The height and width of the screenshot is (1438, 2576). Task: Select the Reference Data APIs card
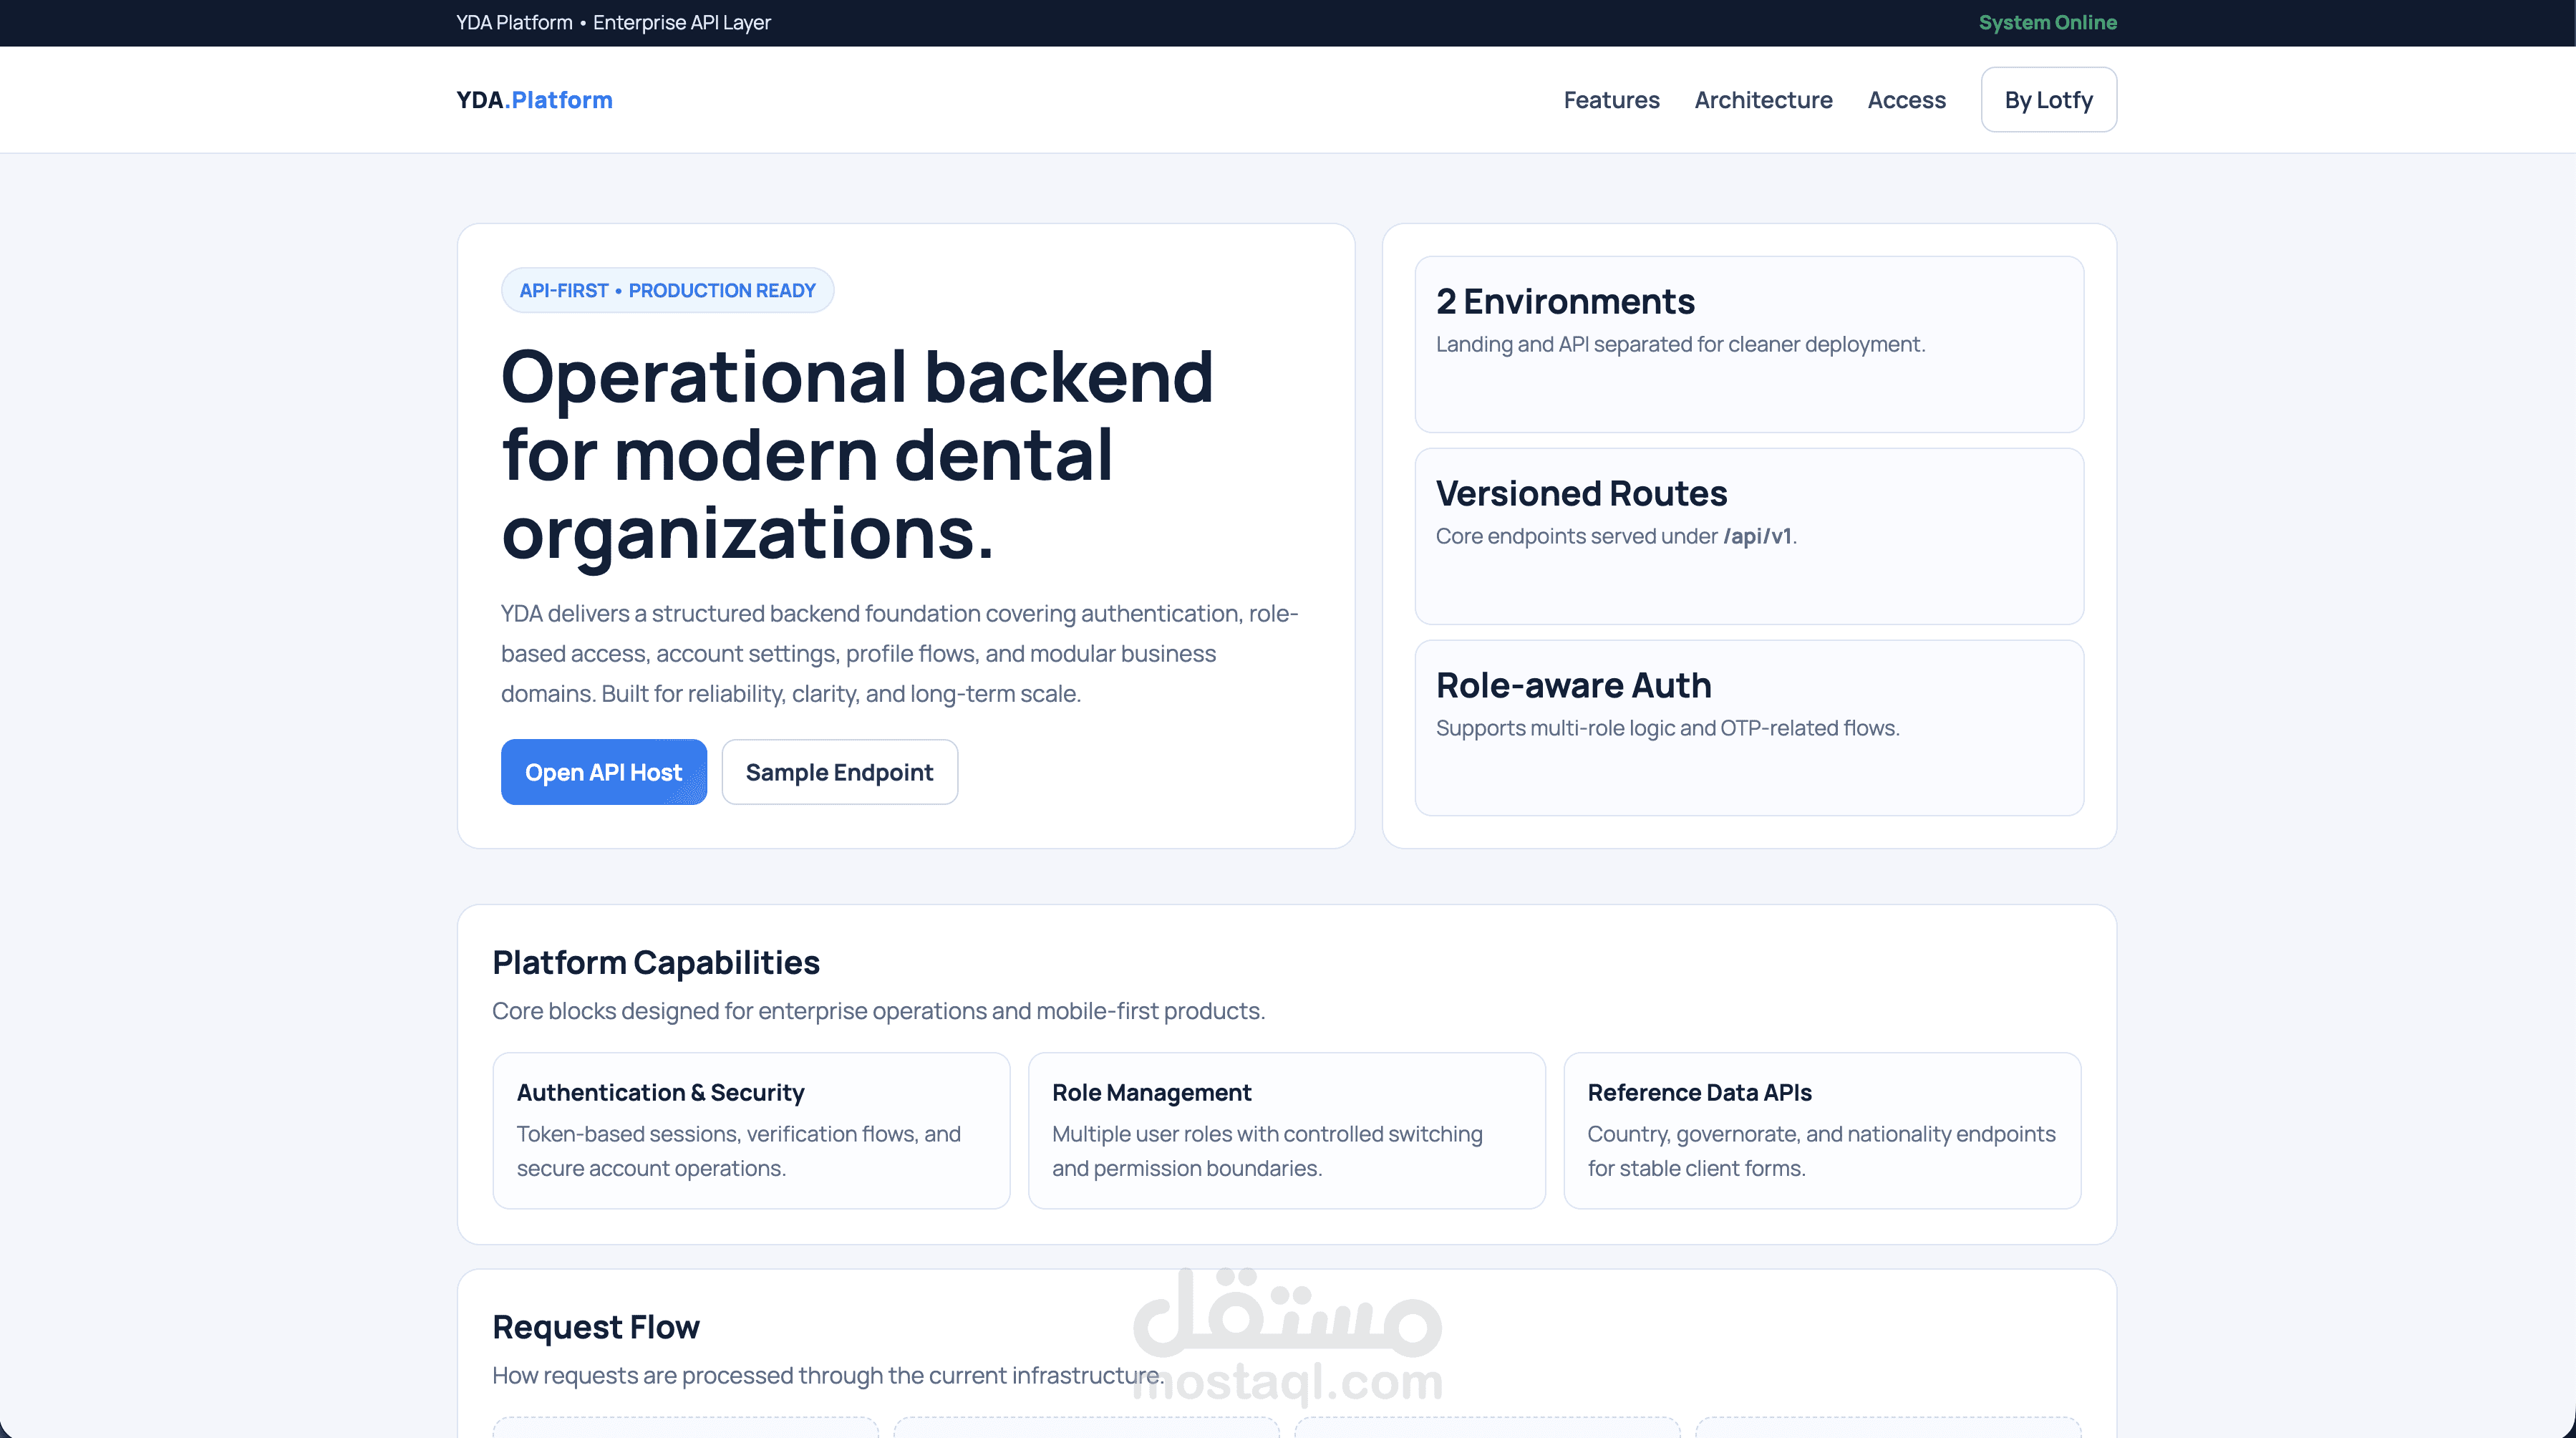click(1821, 1130)
